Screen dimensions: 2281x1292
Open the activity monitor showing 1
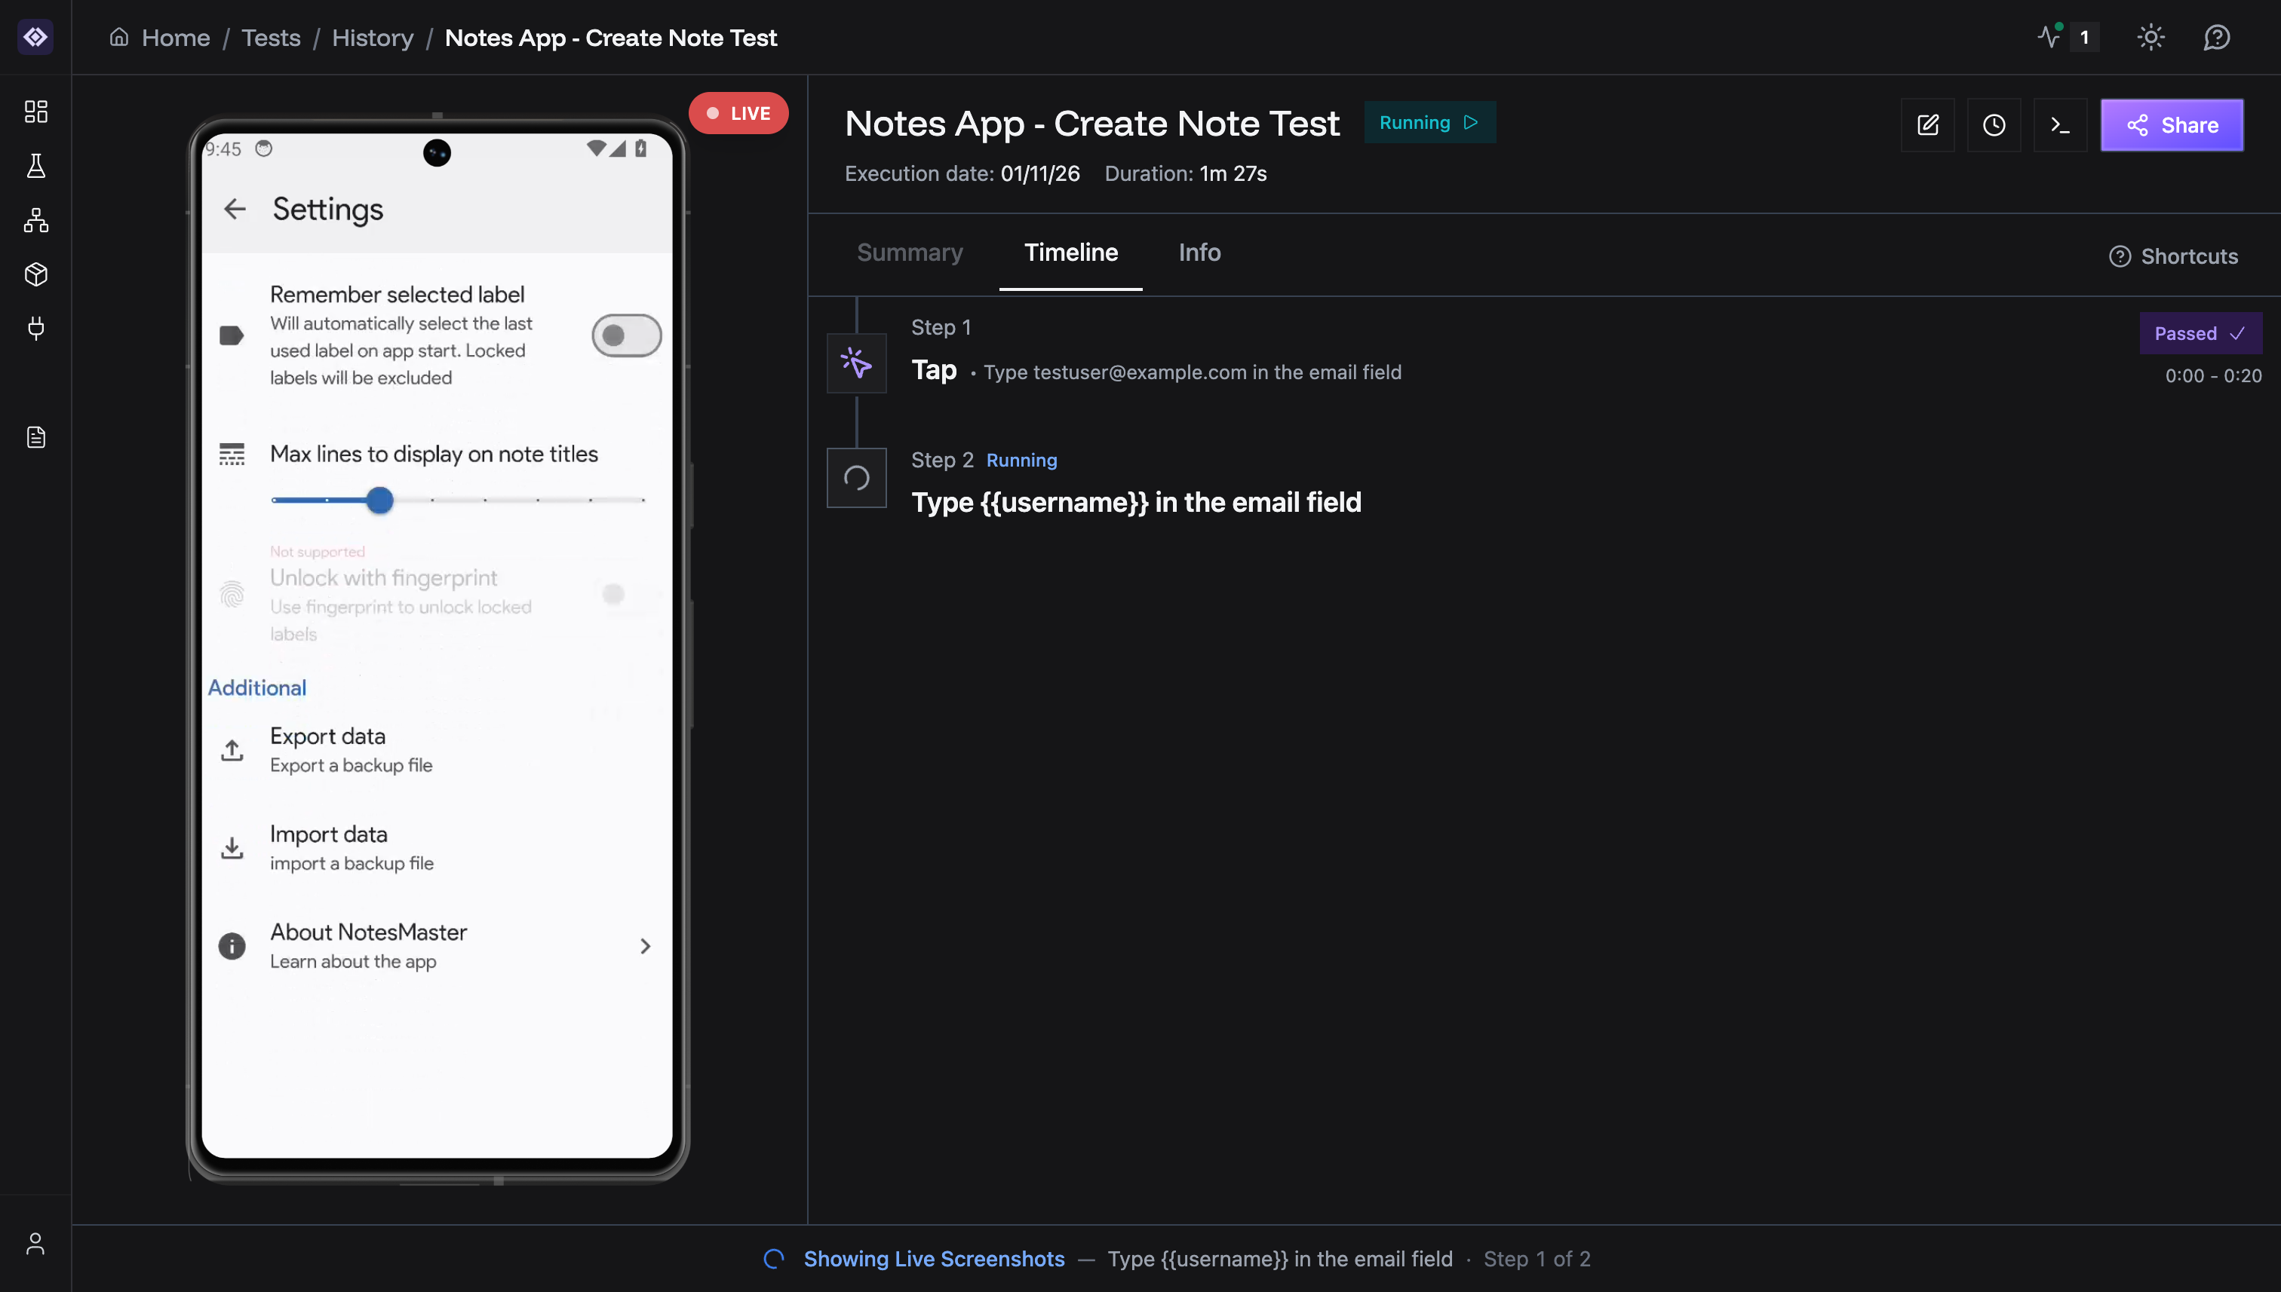point(2064,37)
